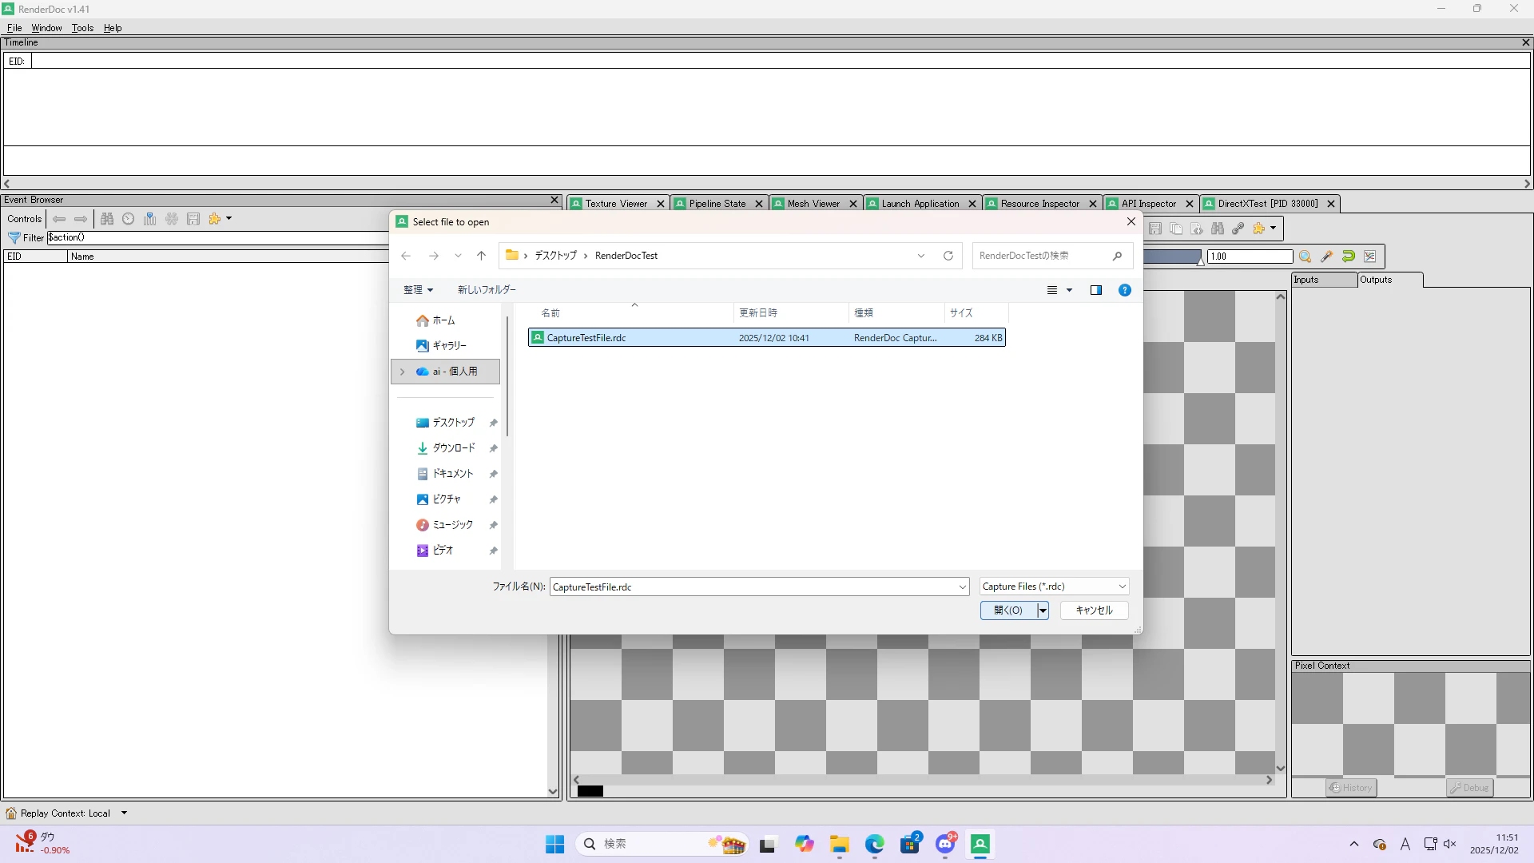Click the clock time durations icon

[x=128, y=219]
